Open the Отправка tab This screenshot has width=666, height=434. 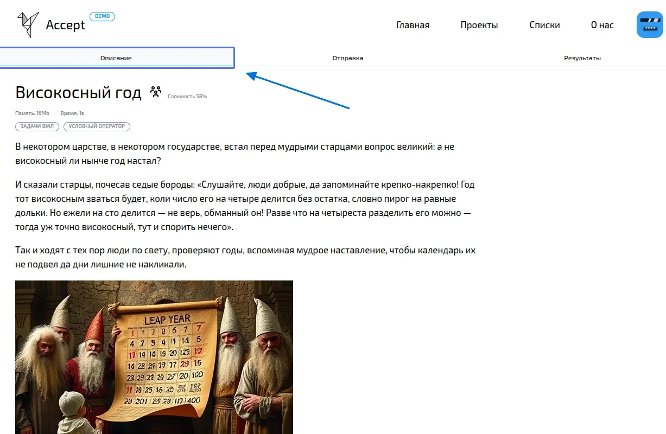(348, 58)
